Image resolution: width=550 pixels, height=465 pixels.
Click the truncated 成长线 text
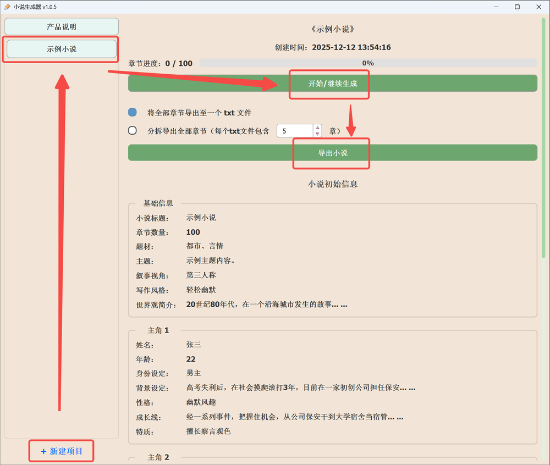(x=295, y=417)
